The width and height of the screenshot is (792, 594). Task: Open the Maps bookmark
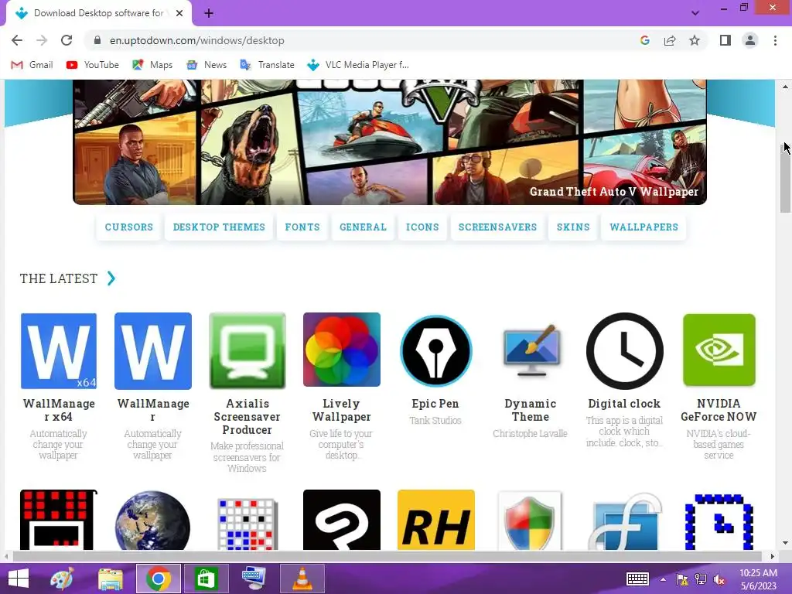pos(152,65)
